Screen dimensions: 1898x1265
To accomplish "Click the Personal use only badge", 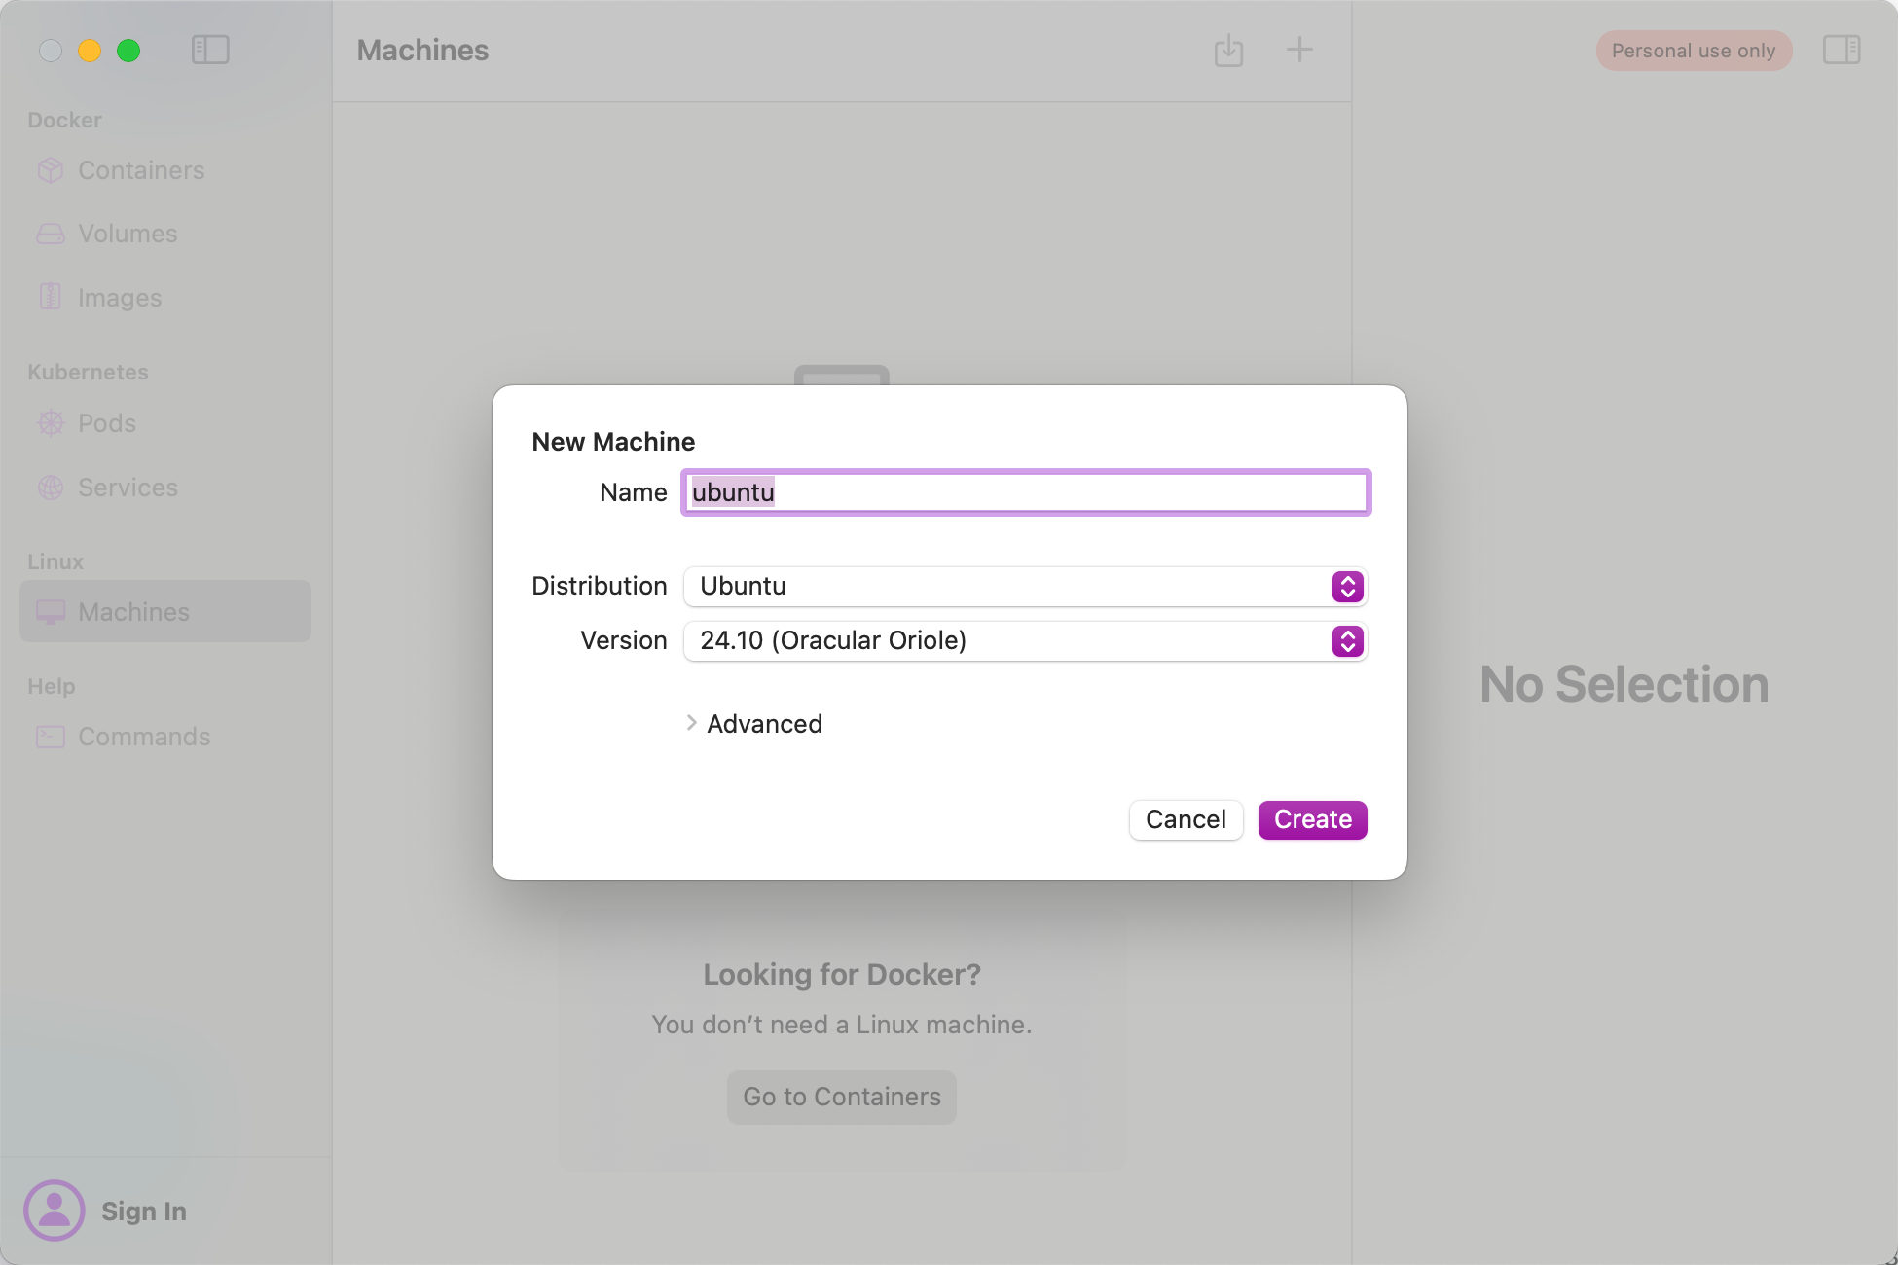I will click(x=1693, y=51).
